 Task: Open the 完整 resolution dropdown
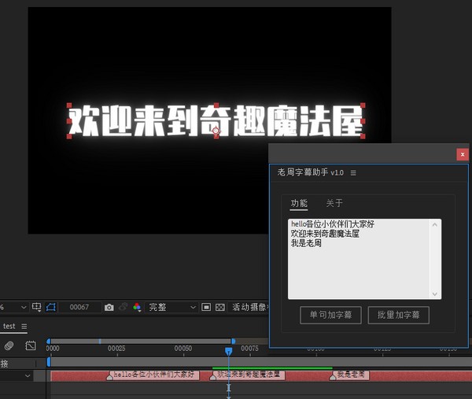[172, 307]
